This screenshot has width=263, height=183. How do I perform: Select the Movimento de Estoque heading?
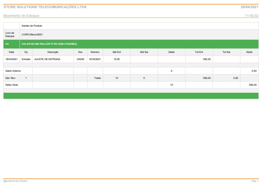pos(21,16)
